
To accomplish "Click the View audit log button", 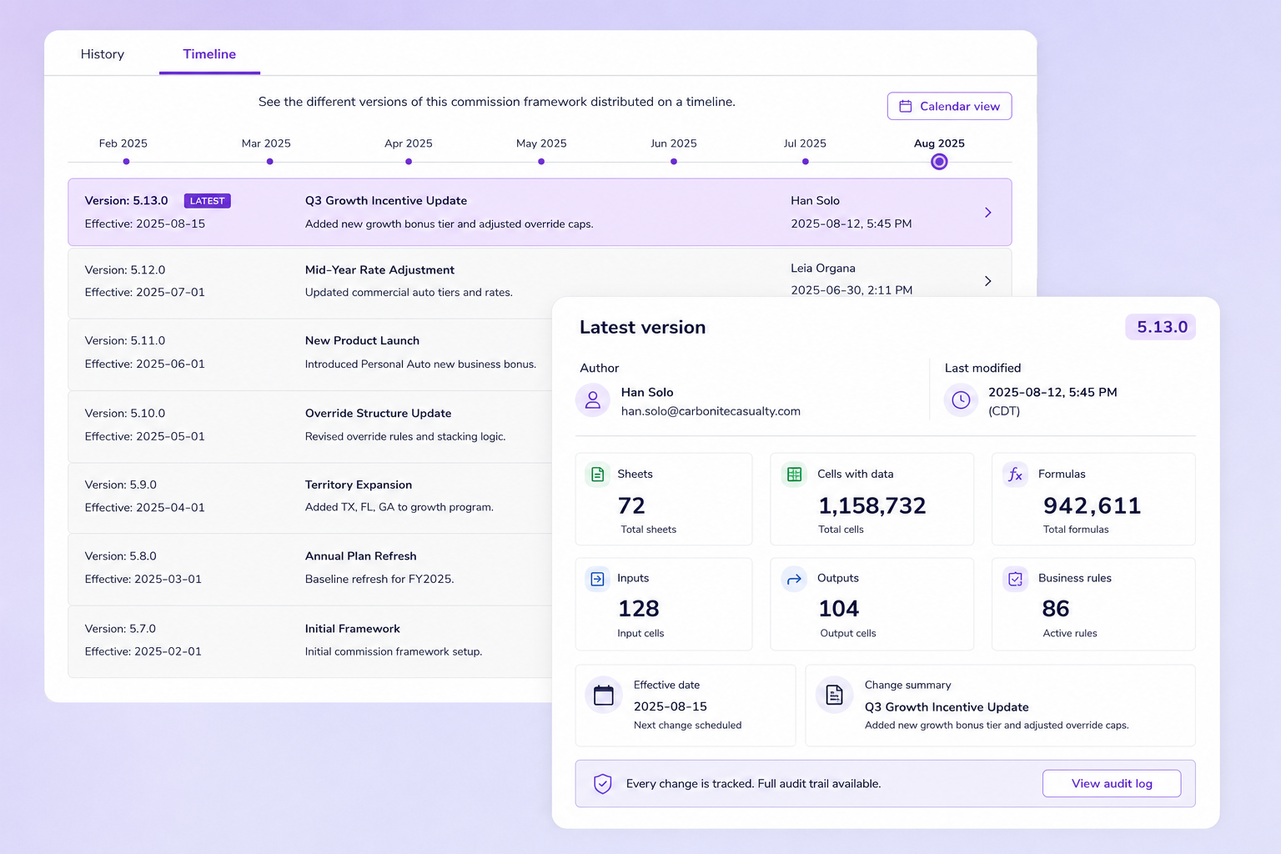I will click(1112, 784).
